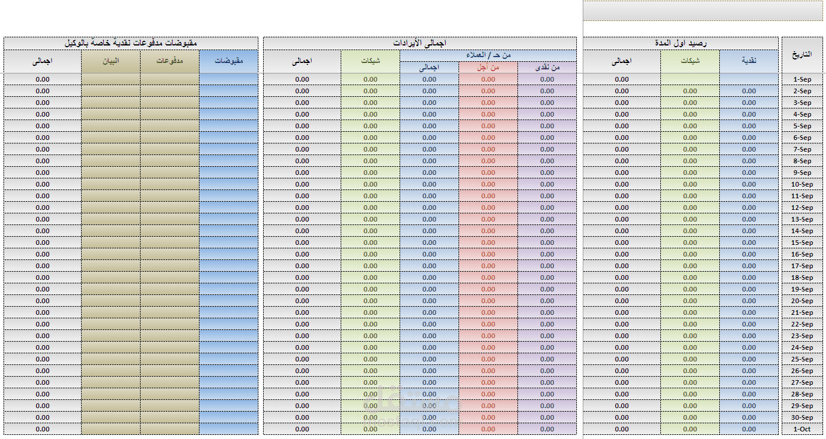
Task: Select the empty gray bar cell at top
Action: click(704, 10)
